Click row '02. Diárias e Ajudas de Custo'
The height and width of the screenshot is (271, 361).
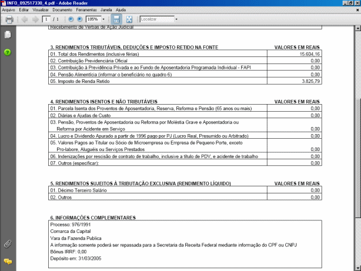tap(185, 115)
